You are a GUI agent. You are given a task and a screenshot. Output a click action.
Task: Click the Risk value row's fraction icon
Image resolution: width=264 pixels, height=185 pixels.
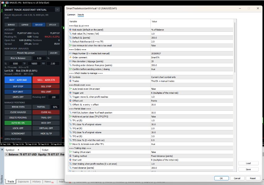click(x=70, y=34)
